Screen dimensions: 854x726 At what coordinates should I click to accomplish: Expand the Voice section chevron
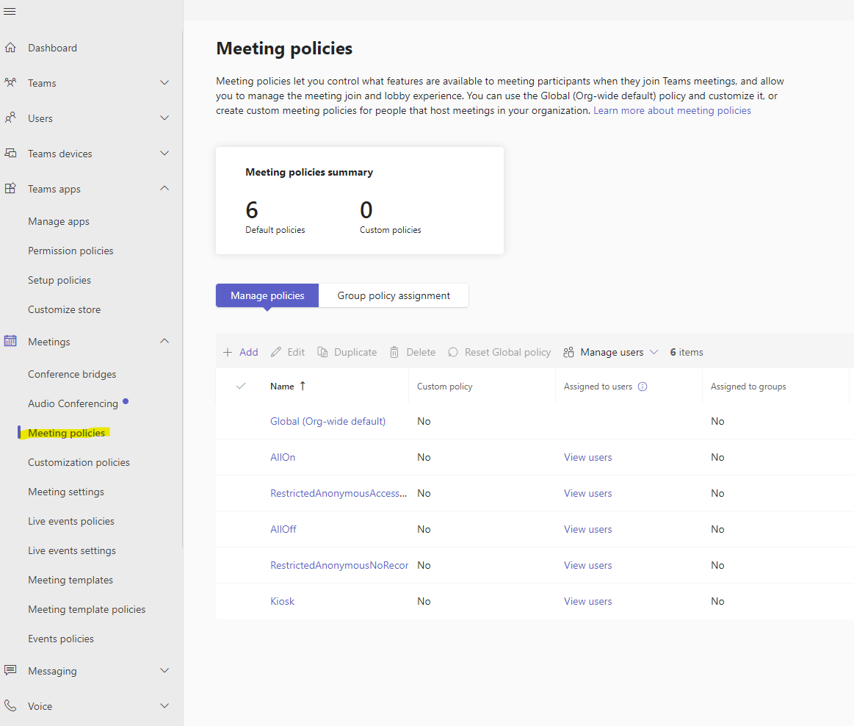click(164, 706)
